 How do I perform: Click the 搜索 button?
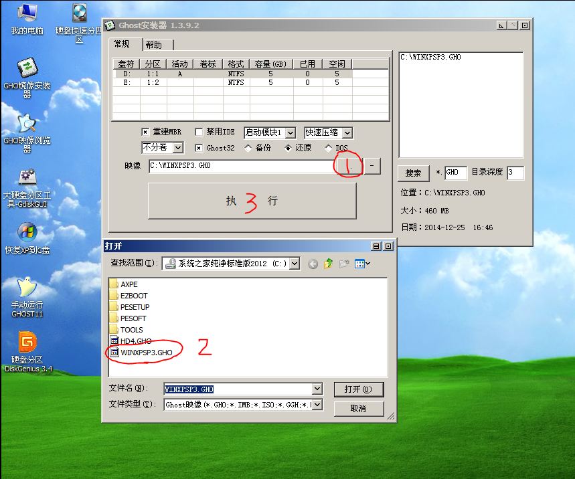coord(413,173)
